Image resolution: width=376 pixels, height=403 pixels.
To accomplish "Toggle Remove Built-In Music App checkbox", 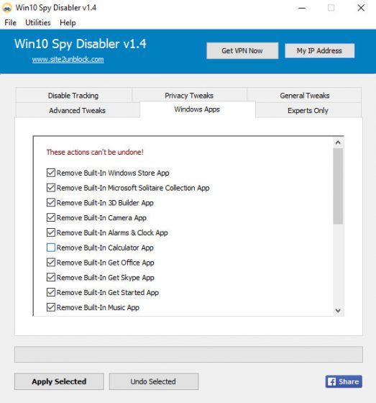I will pos(51,307).
